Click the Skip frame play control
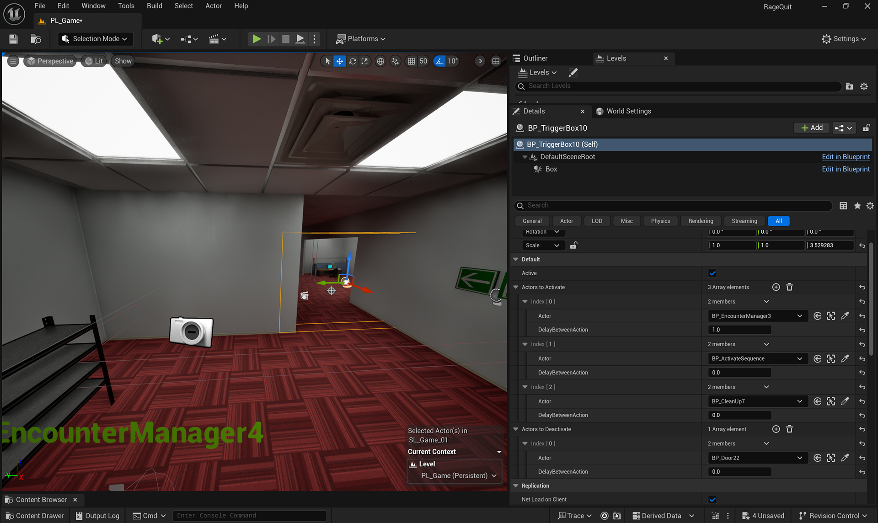 click(x=271, y=39)
